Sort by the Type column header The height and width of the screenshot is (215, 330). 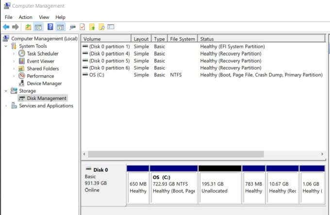click(x=159, y=39)
